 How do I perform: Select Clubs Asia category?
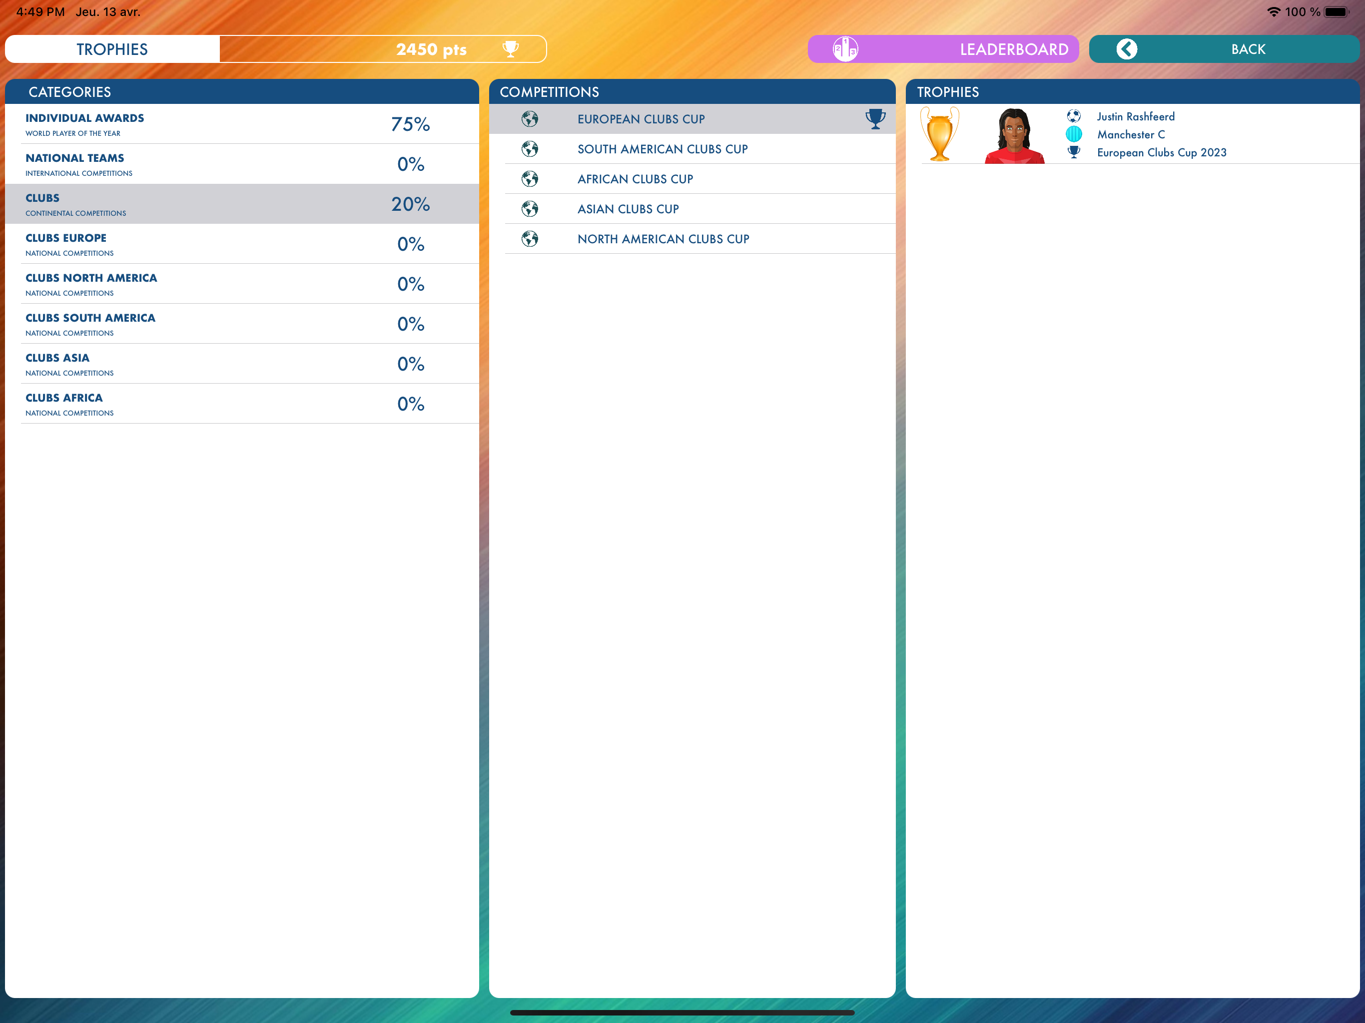[x=242, y=364]
